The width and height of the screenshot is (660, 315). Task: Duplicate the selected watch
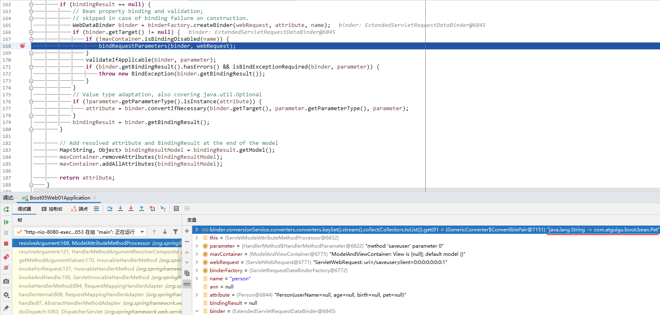pos(187,273)
